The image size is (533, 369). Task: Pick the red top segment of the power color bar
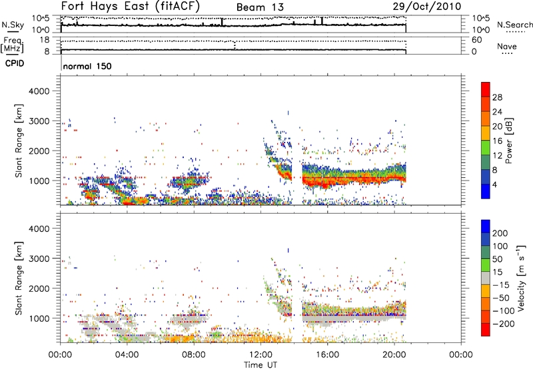(x=486, y=89)
